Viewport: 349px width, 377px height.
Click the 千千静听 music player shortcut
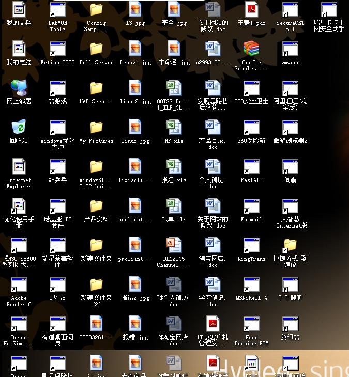[x=290, y=285]
